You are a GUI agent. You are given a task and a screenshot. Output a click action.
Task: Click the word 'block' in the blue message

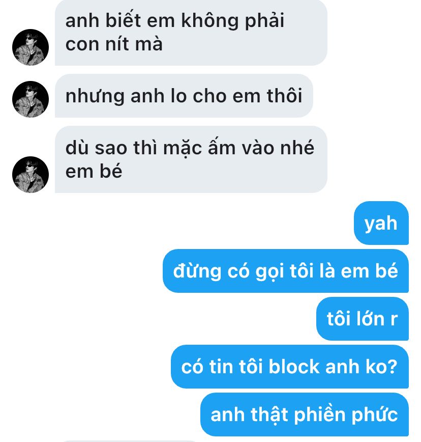[x=294, y=367]
